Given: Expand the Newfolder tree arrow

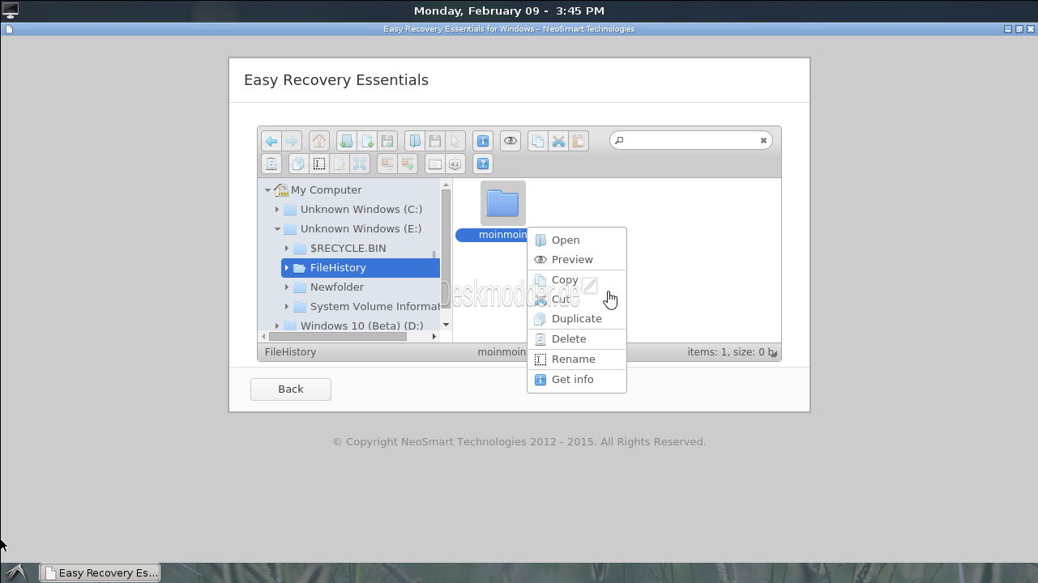Looking at the screenshot, I should pyautogui.click(x=287, y=287).
